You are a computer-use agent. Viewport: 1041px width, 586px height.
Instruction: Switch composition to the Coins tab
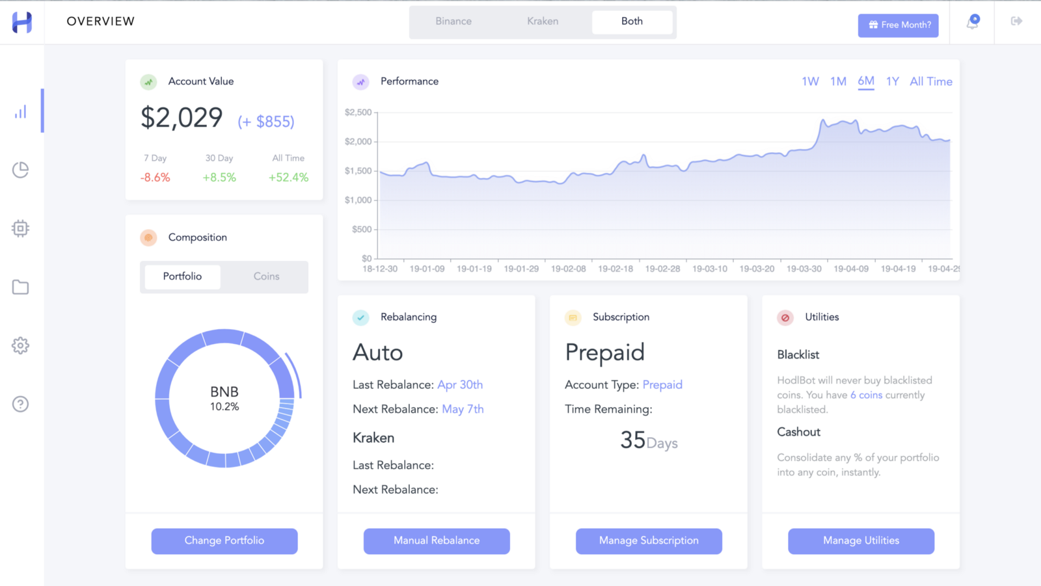[x=266, y=276]
